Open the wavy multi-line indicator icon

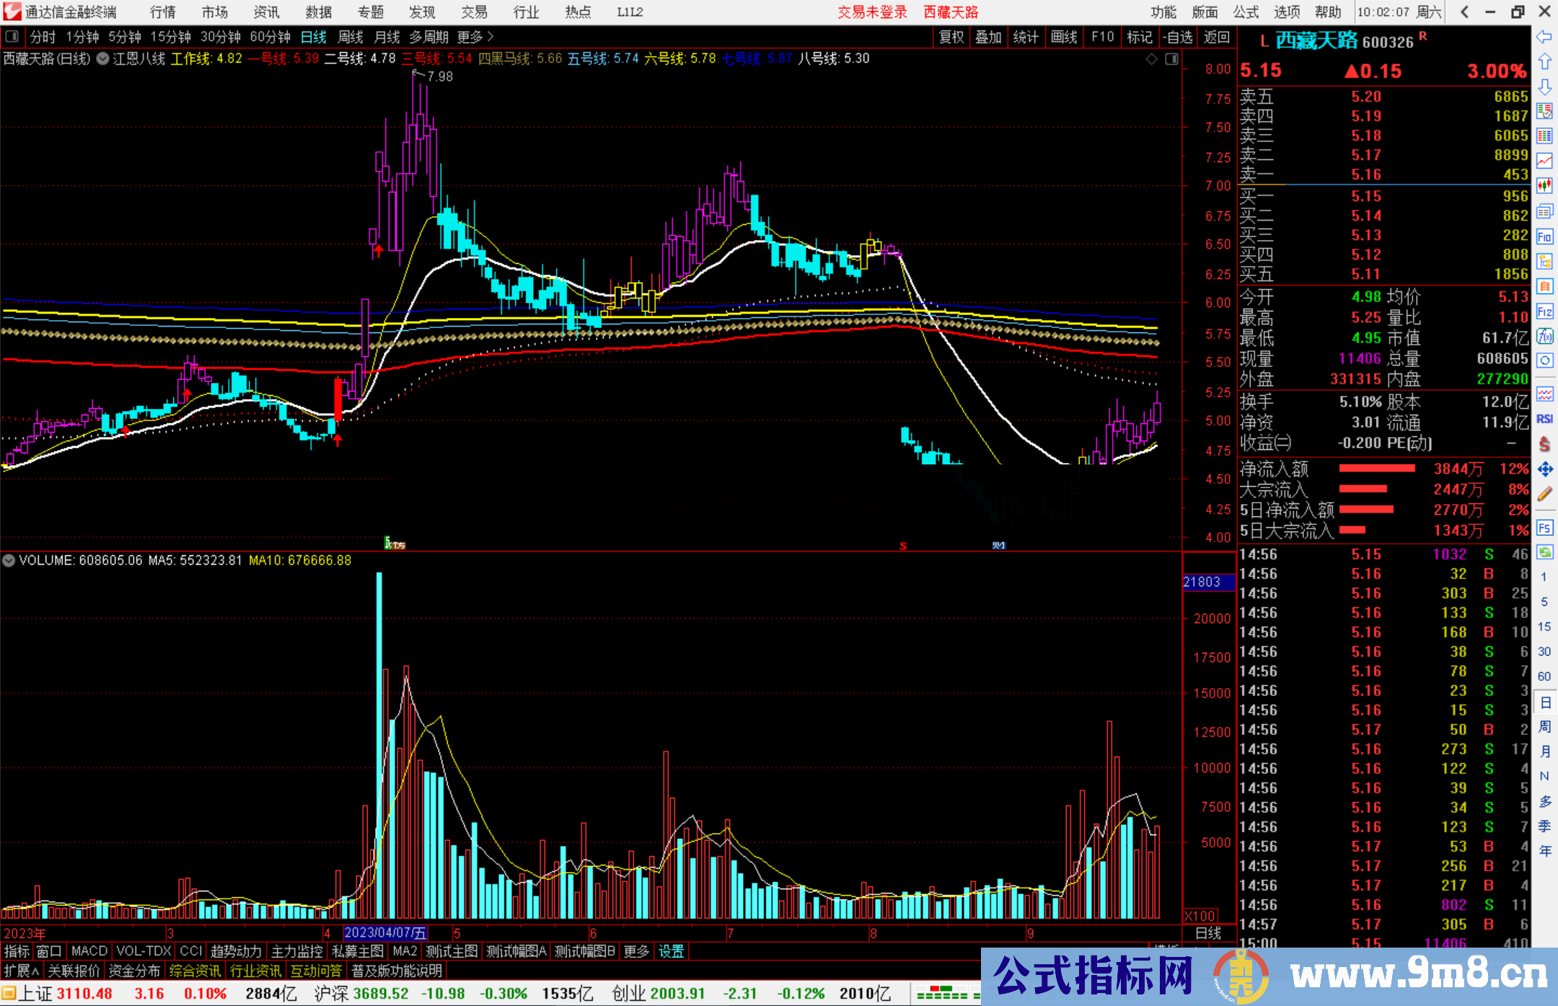click(x=1544, y=394)
